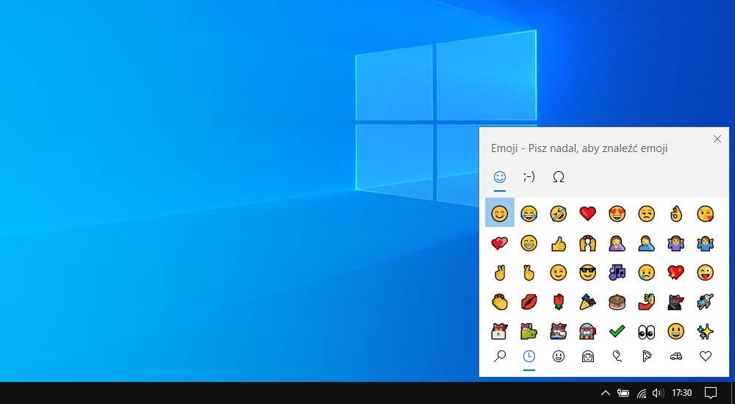735x404 pixels.
Task: Open the Wi-Fi network icon in tray
Action: click(641, 393)
